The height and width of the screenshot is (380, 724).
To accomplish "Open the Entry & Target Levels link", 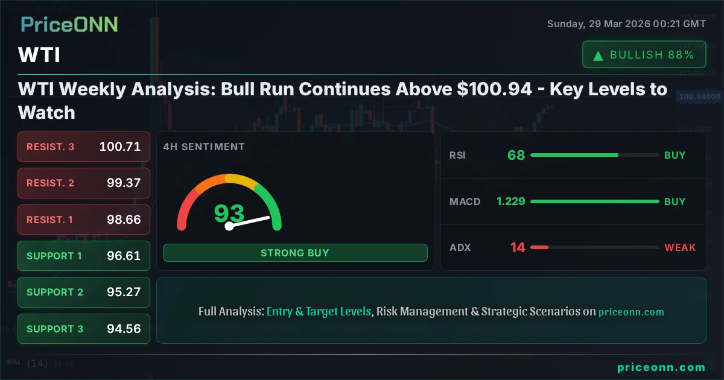I will [320, 311].
